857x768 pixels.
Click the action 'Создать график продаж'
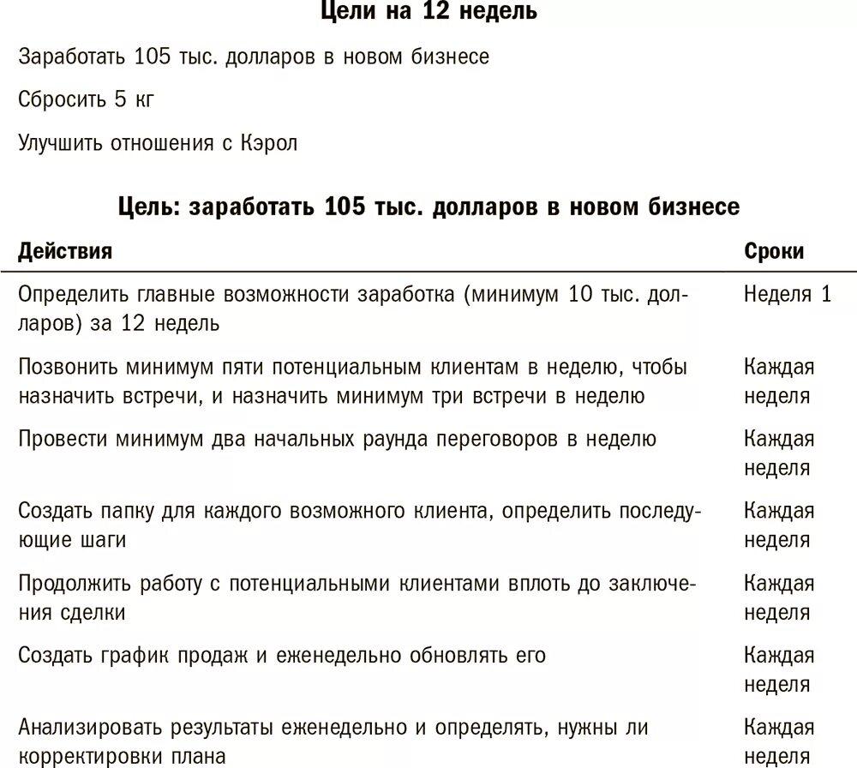(x=284, y=656)
